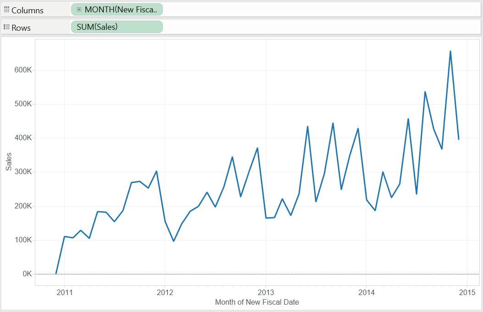Viewport: 483px width, 312px height.
Task: Select the green MONTH(New Fiscal Date) pill
Action: click(117, 9)
